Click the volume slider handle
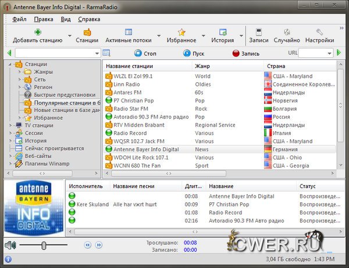Image resolution: width=349 pixels, height=268 pixels. click(44, 245)
